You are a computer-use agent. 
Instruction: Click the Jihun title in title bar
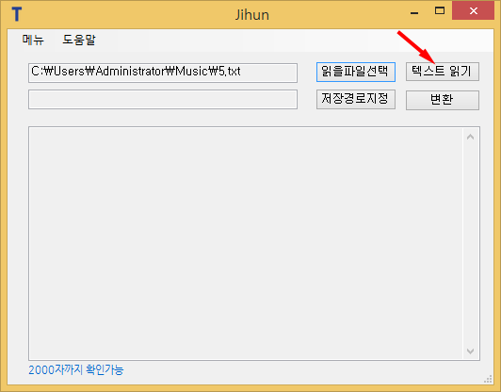(252, 15)
